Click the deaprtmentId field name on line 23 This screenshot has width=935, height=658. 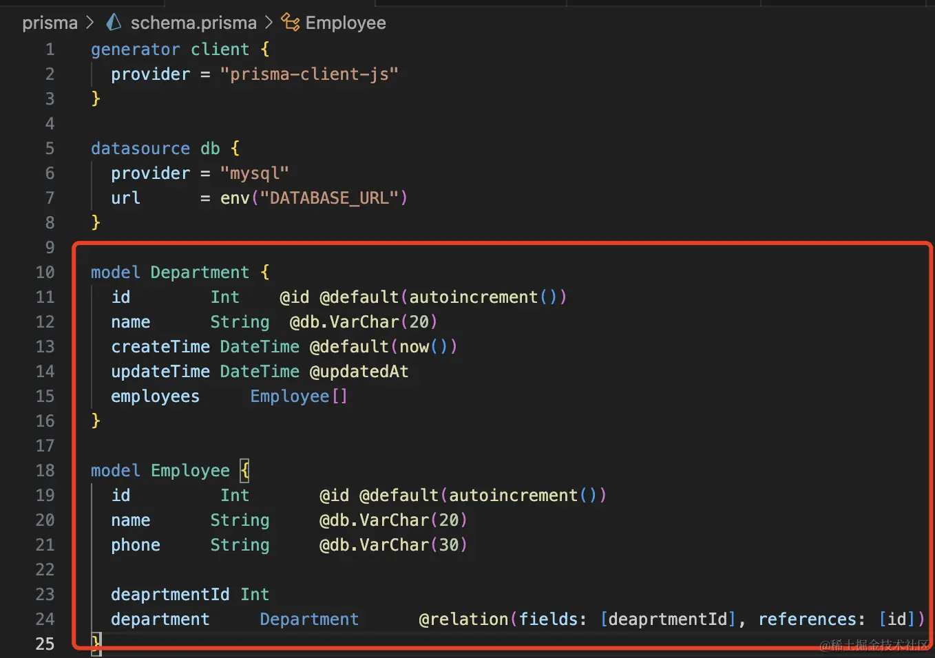[x=170, y=595]
